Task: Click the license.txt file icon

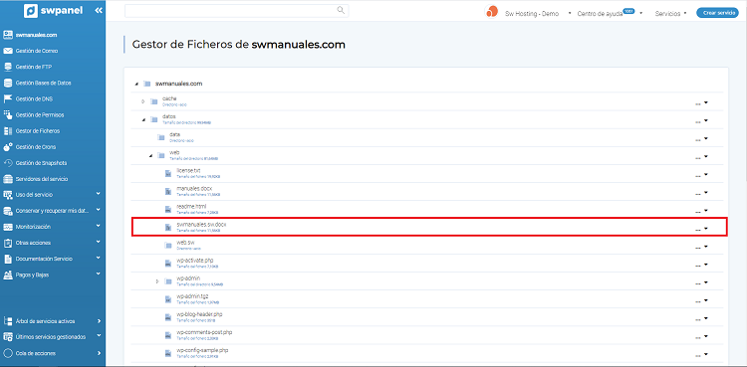Action: (x=167, y=174)
